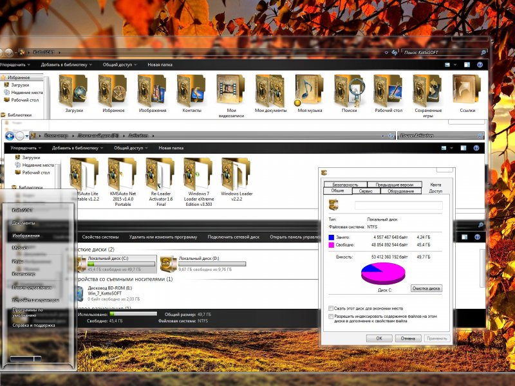Click Удалить или изменить программу
Screen dimensions: 515x386
pyautogui.click(x=164, y=237)
